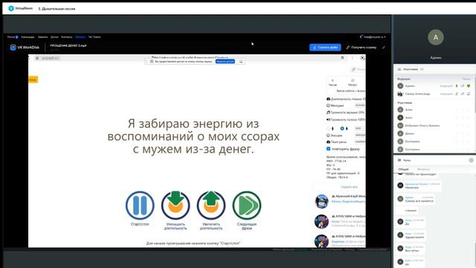
Task: Click the Увеличить длительность up-arrow icon
Action: coord(211,205)
